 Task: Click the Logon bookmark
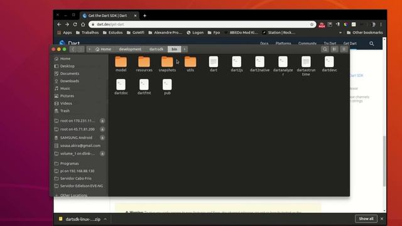(x=195, y=33)
